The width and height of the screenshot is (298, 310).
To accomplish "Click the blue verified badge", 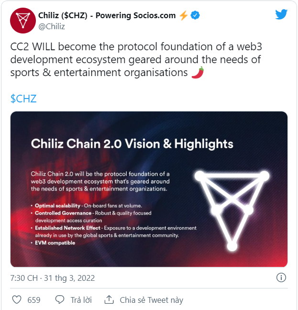I will [x=195, y=15].
